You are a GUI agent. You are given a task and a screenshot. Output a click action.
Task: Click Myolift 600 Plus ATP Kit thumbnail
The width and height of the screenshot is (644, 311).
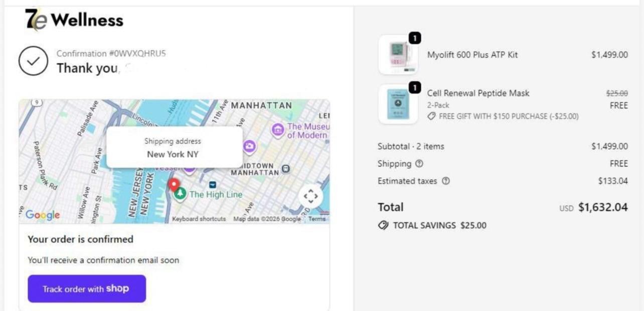[x=398, y=55]
